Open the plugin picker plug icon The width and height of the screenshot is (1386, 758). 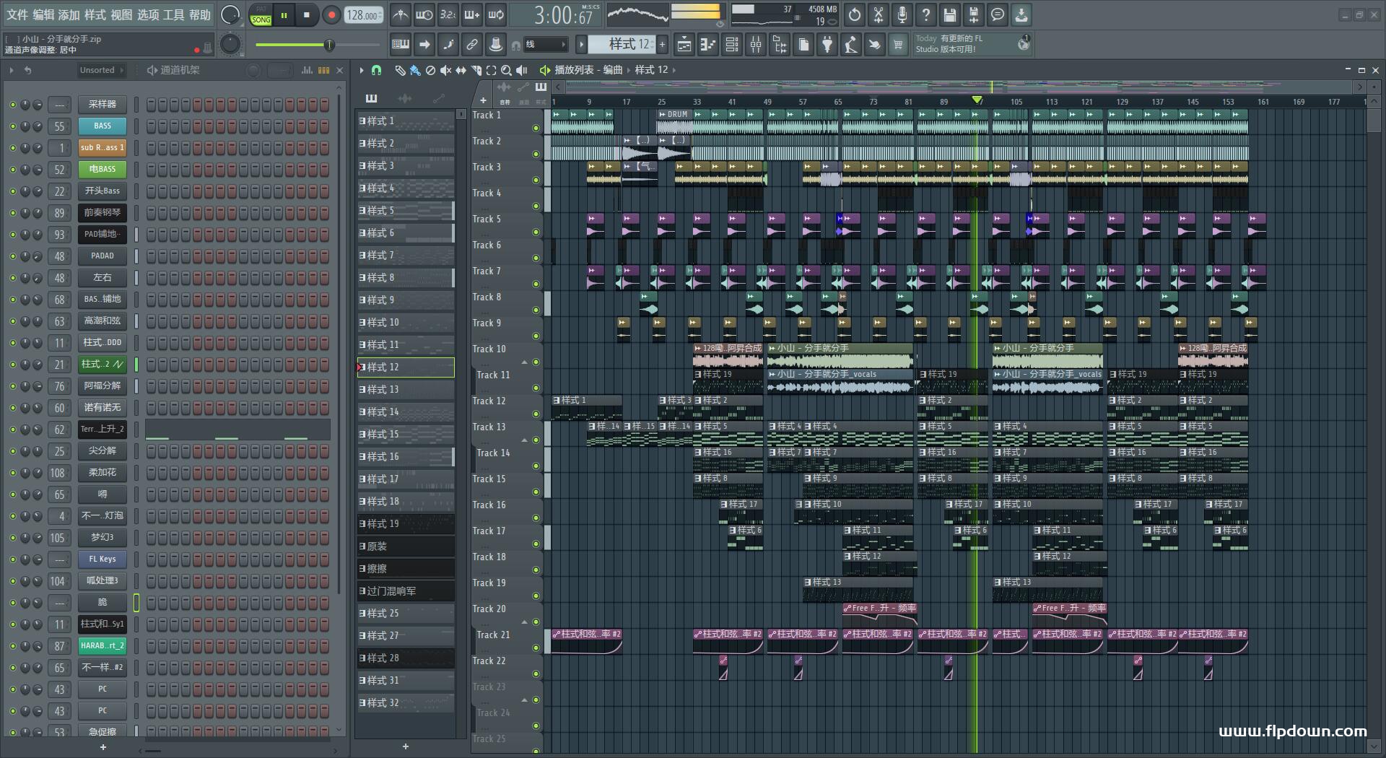click(827, 45)
